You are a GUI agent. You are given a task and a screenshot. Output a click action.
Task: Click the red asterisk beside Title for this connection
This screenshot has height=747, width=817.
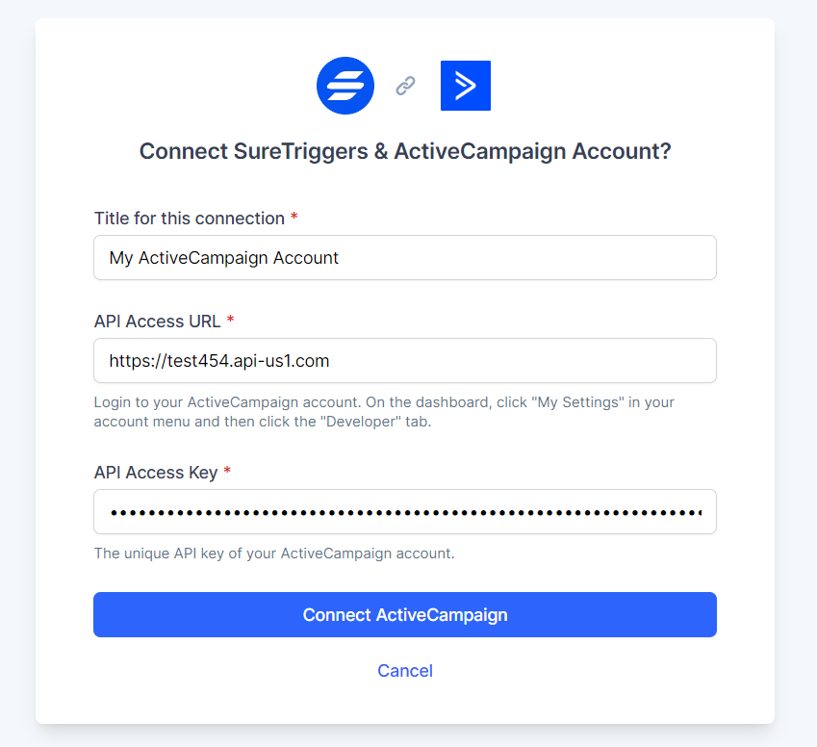click(294, 218)
